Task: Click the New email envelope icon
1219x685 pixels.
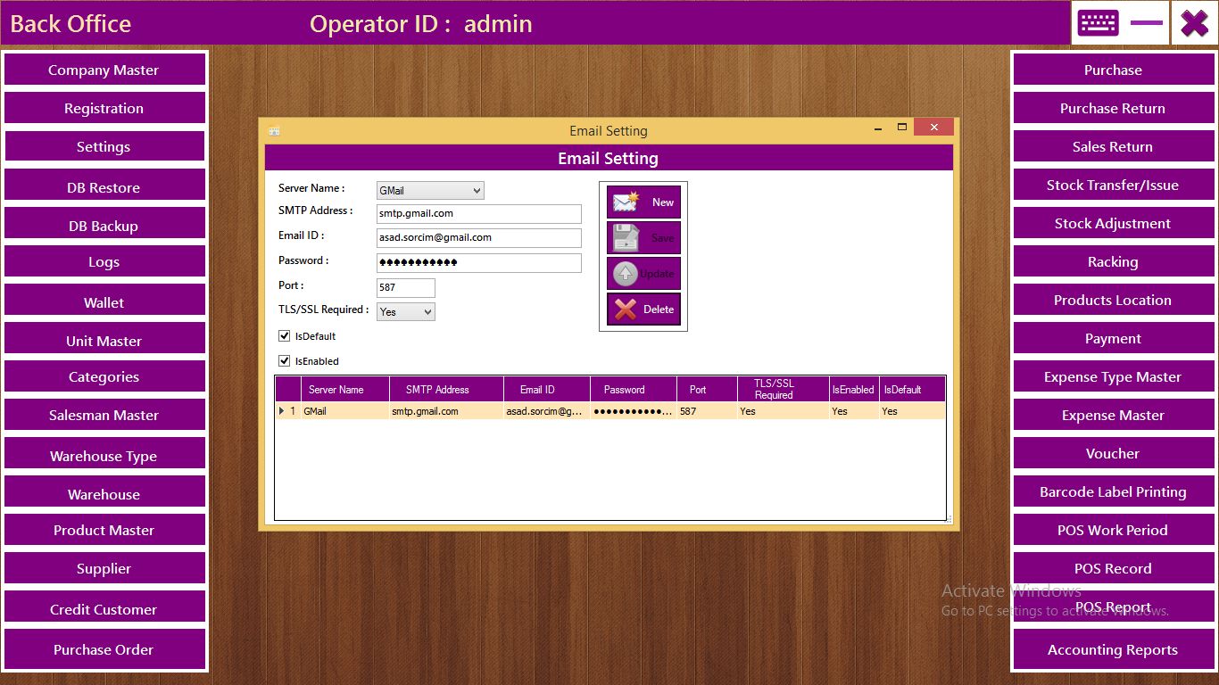Action: click(x=626, y=202)
